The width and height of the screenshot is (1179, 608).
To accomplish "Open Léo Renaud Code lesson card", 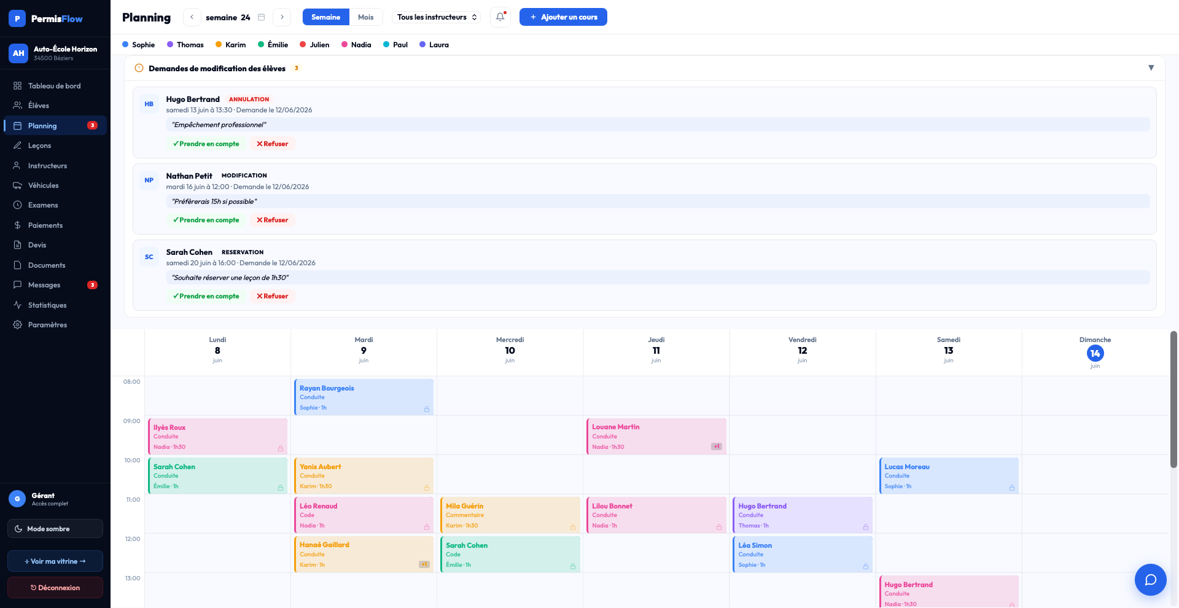I will pyautogui.click(x=364, y=515).
